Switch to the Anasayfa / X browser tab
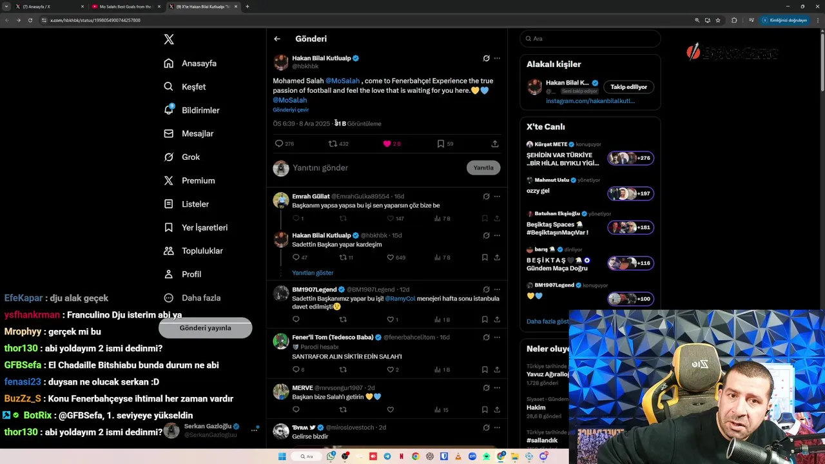The width and height of the screenshot is (825, 464). [x=50, y=6]
